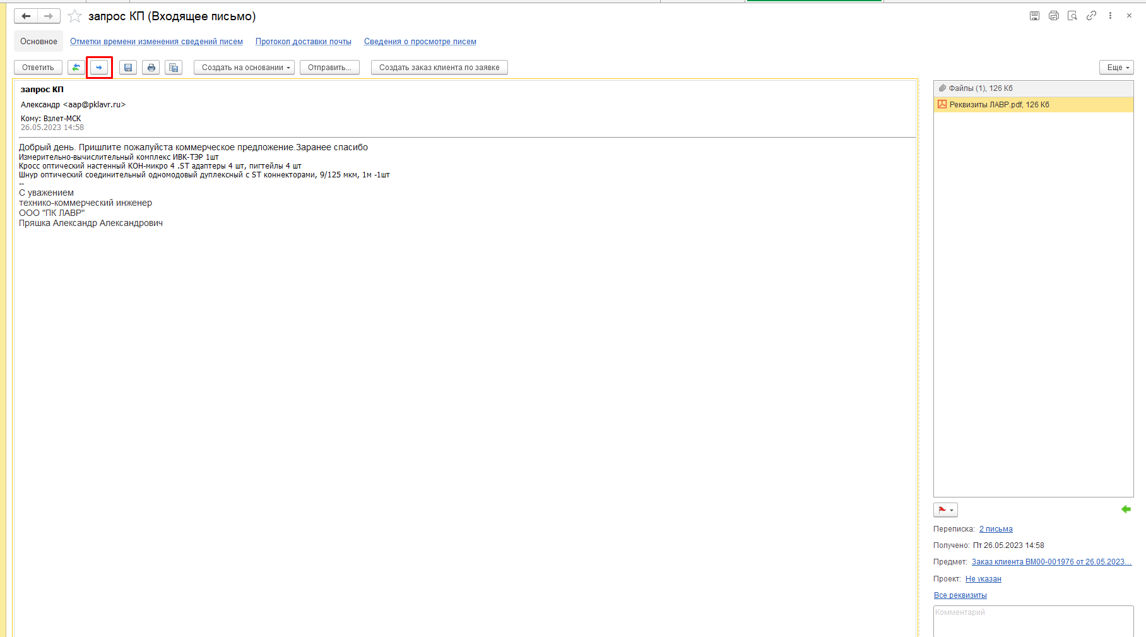The height and width of the screenshot is (637, 1146).
Task: Print the letter from the toolbar printer icon
Action: [x=151, y=68]
